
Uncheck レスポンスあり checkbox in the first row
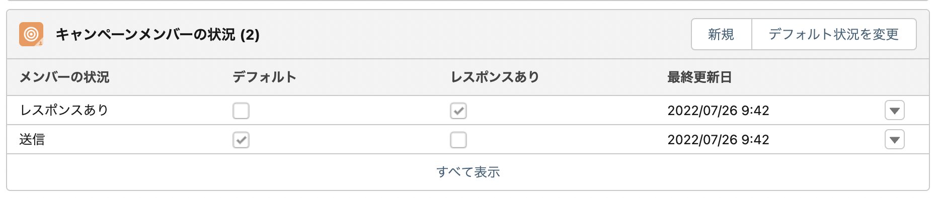tap(458, 111)
